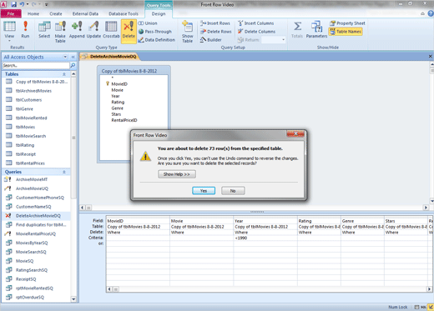Click the Union query option

coord(148,23)
